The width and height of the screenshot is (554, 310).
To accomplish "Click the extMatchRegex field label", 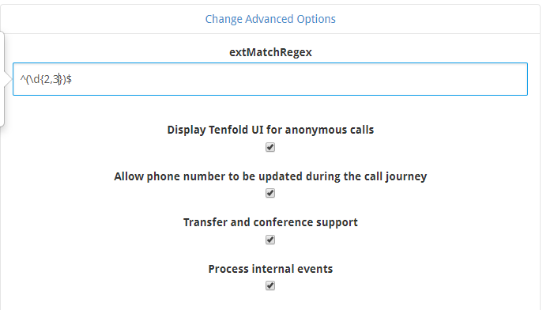I will [270, 52].
